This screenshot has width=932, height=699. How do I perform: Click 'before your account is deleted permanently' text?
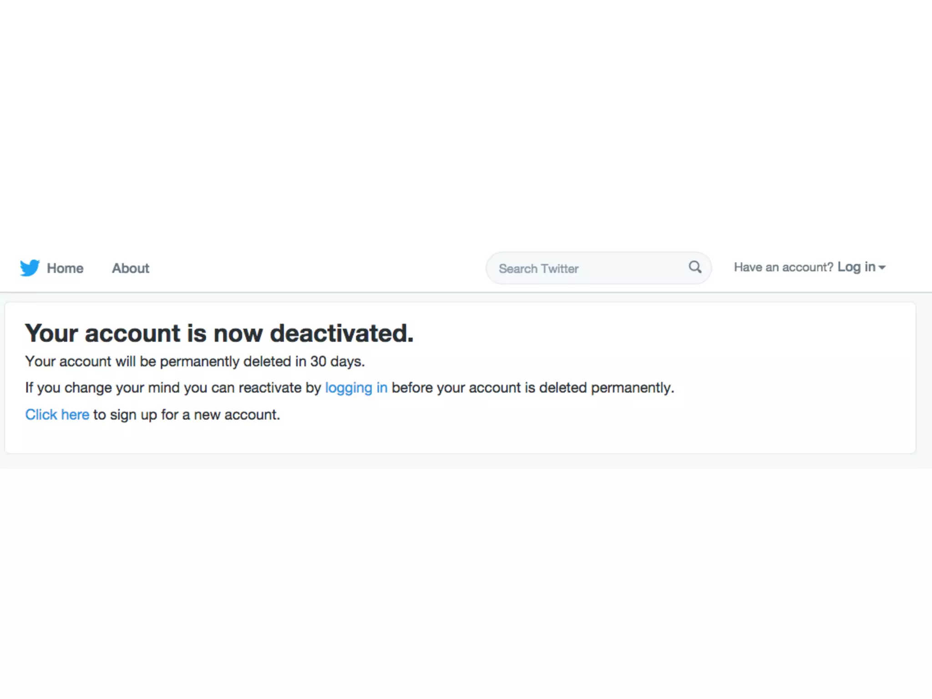click(x=532, y=388)
